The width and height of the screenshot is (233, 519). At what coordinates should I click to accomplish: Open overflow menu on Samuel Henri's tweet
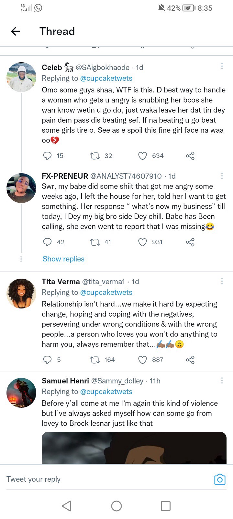tap(222, 380)
